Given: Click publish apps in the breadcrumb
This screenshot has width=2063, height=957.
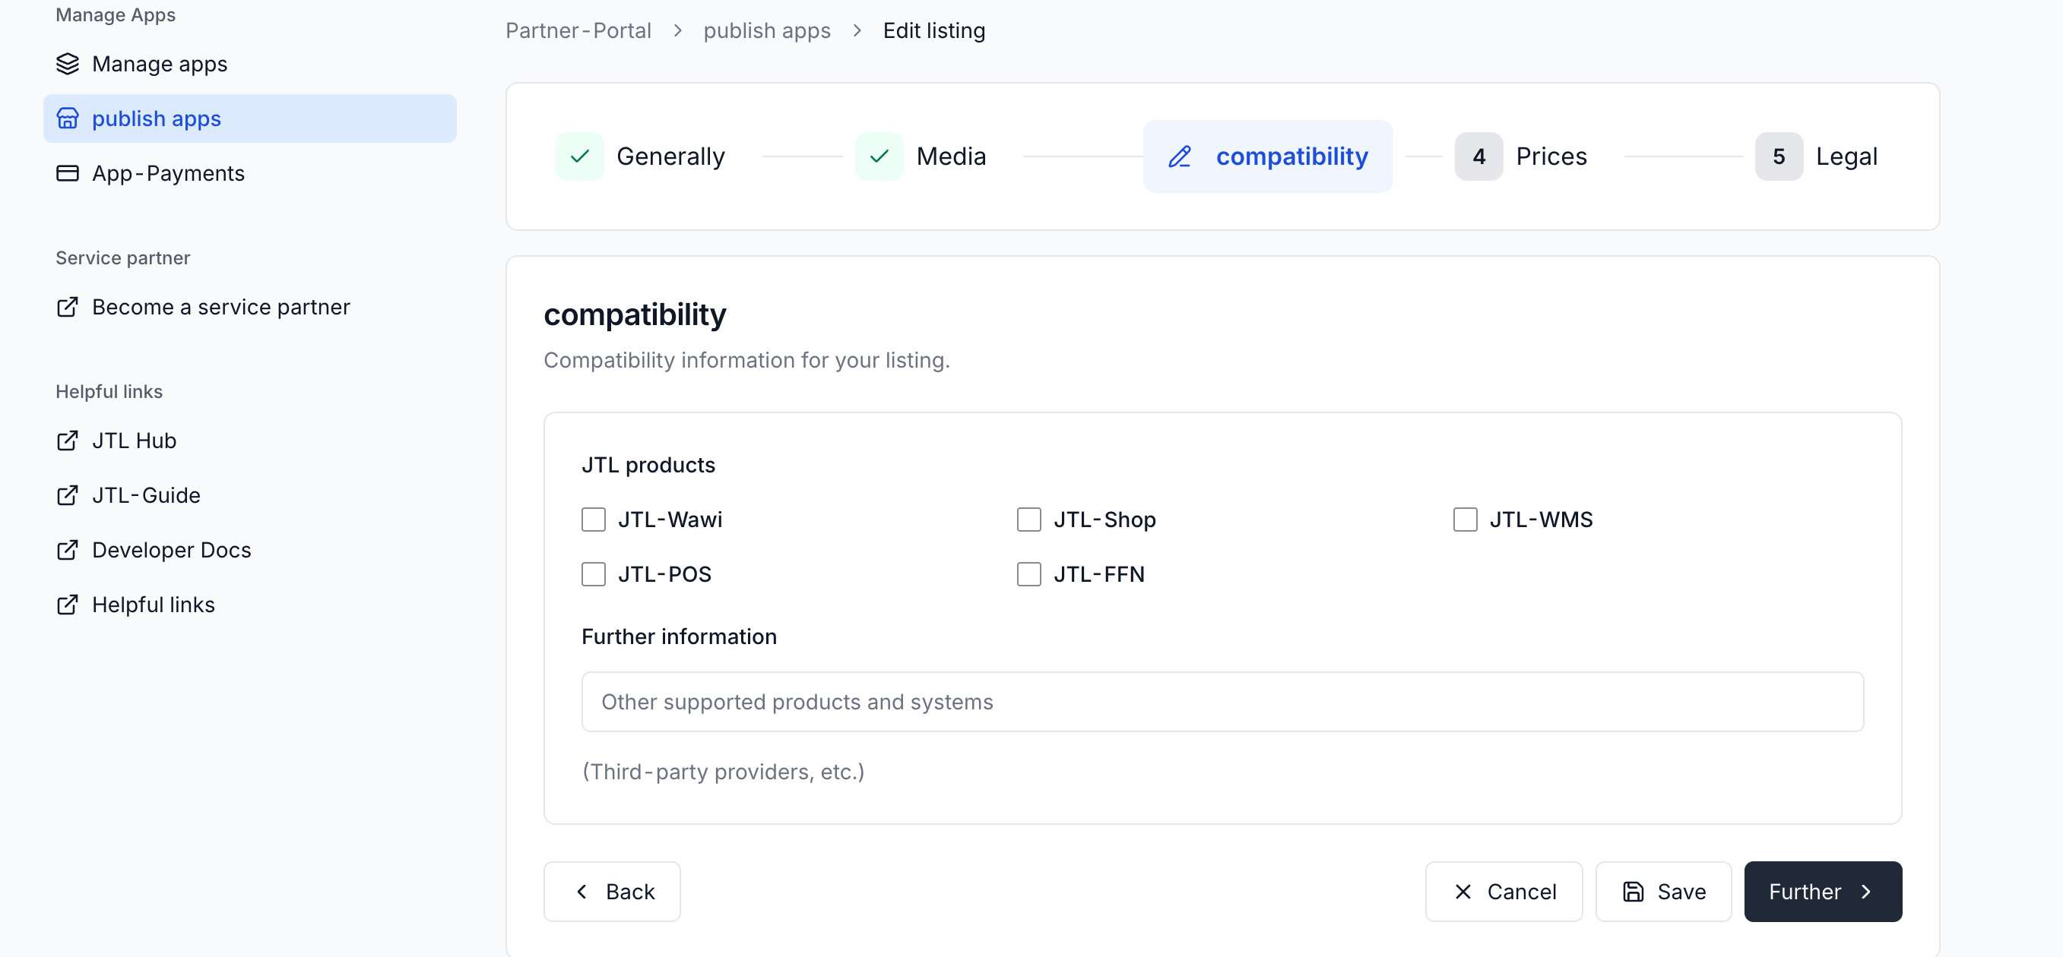Looking at the screenshot, I should 766,30.
